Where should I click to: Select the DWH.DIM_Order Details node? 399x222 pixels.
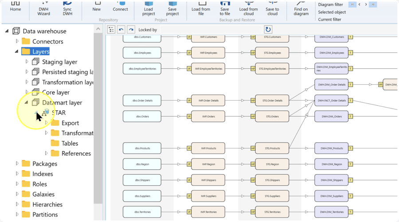[331, 85]
